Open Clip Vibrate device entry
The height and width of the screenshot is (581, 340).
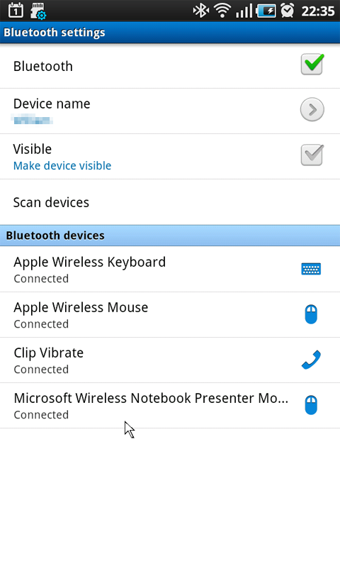tap(170, 360)
